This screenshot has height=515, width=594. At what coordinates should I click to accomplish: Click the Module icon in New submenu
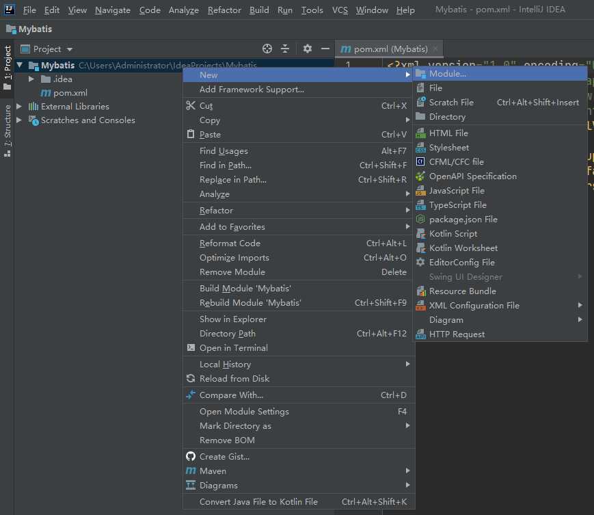(x=420, y=73)
